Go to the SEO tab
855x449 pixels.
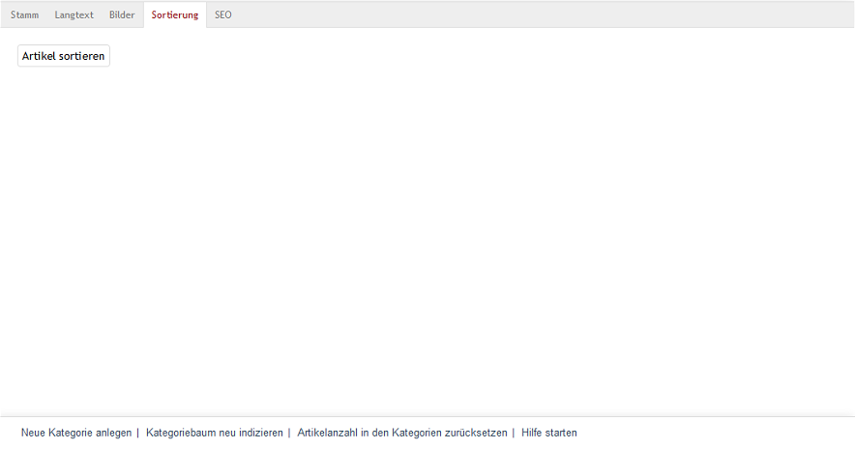pos(222,15)
